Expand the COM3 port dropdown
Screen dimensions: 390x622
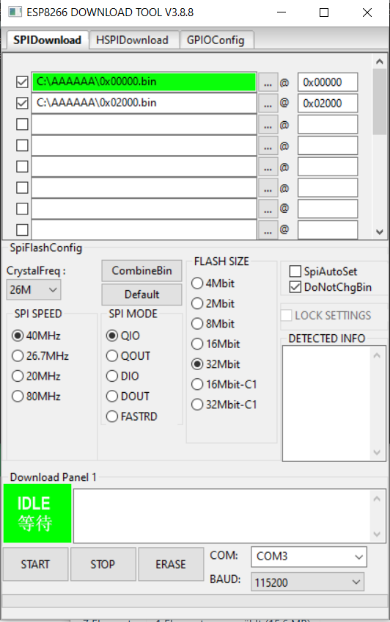point(309,557)
